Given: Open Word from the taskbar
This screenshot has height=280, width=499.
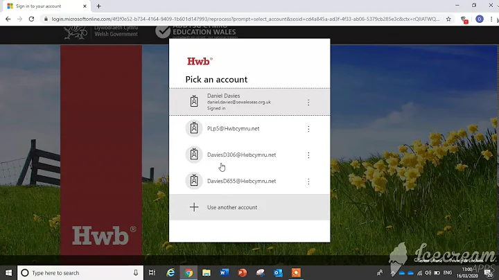Looking at the screenshot, I should (225, 272).
